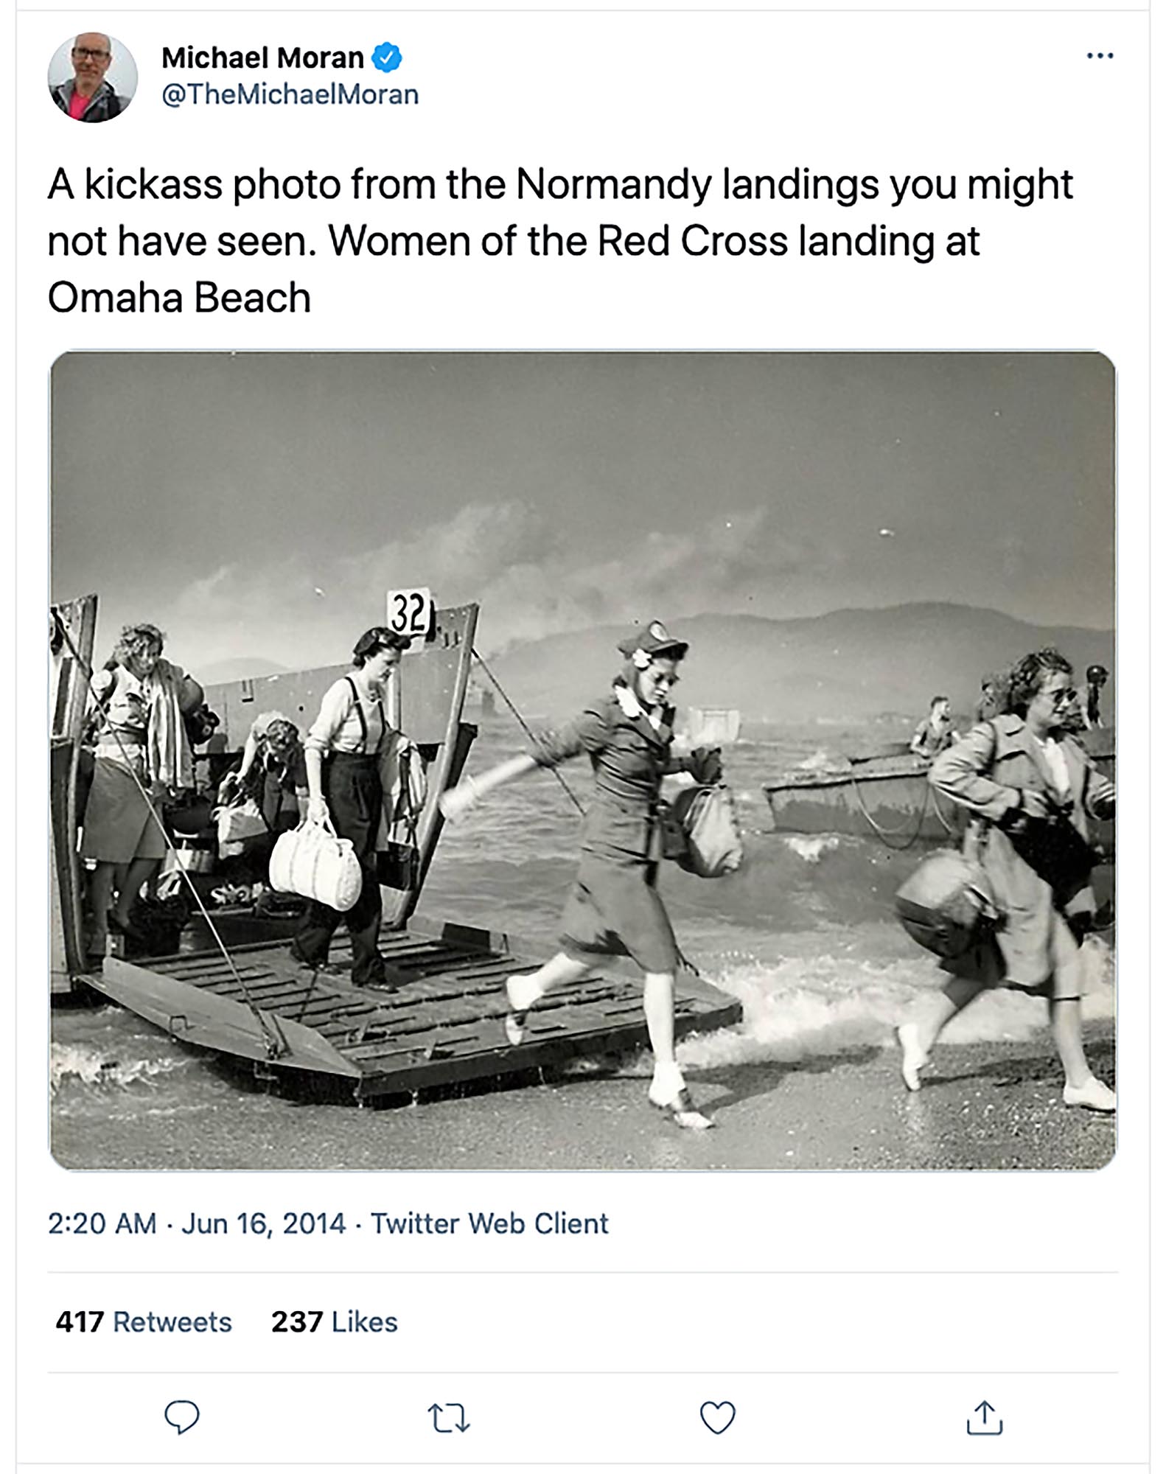Click the words "Omaha Beach" in the tweet

(x=179, y=298)
